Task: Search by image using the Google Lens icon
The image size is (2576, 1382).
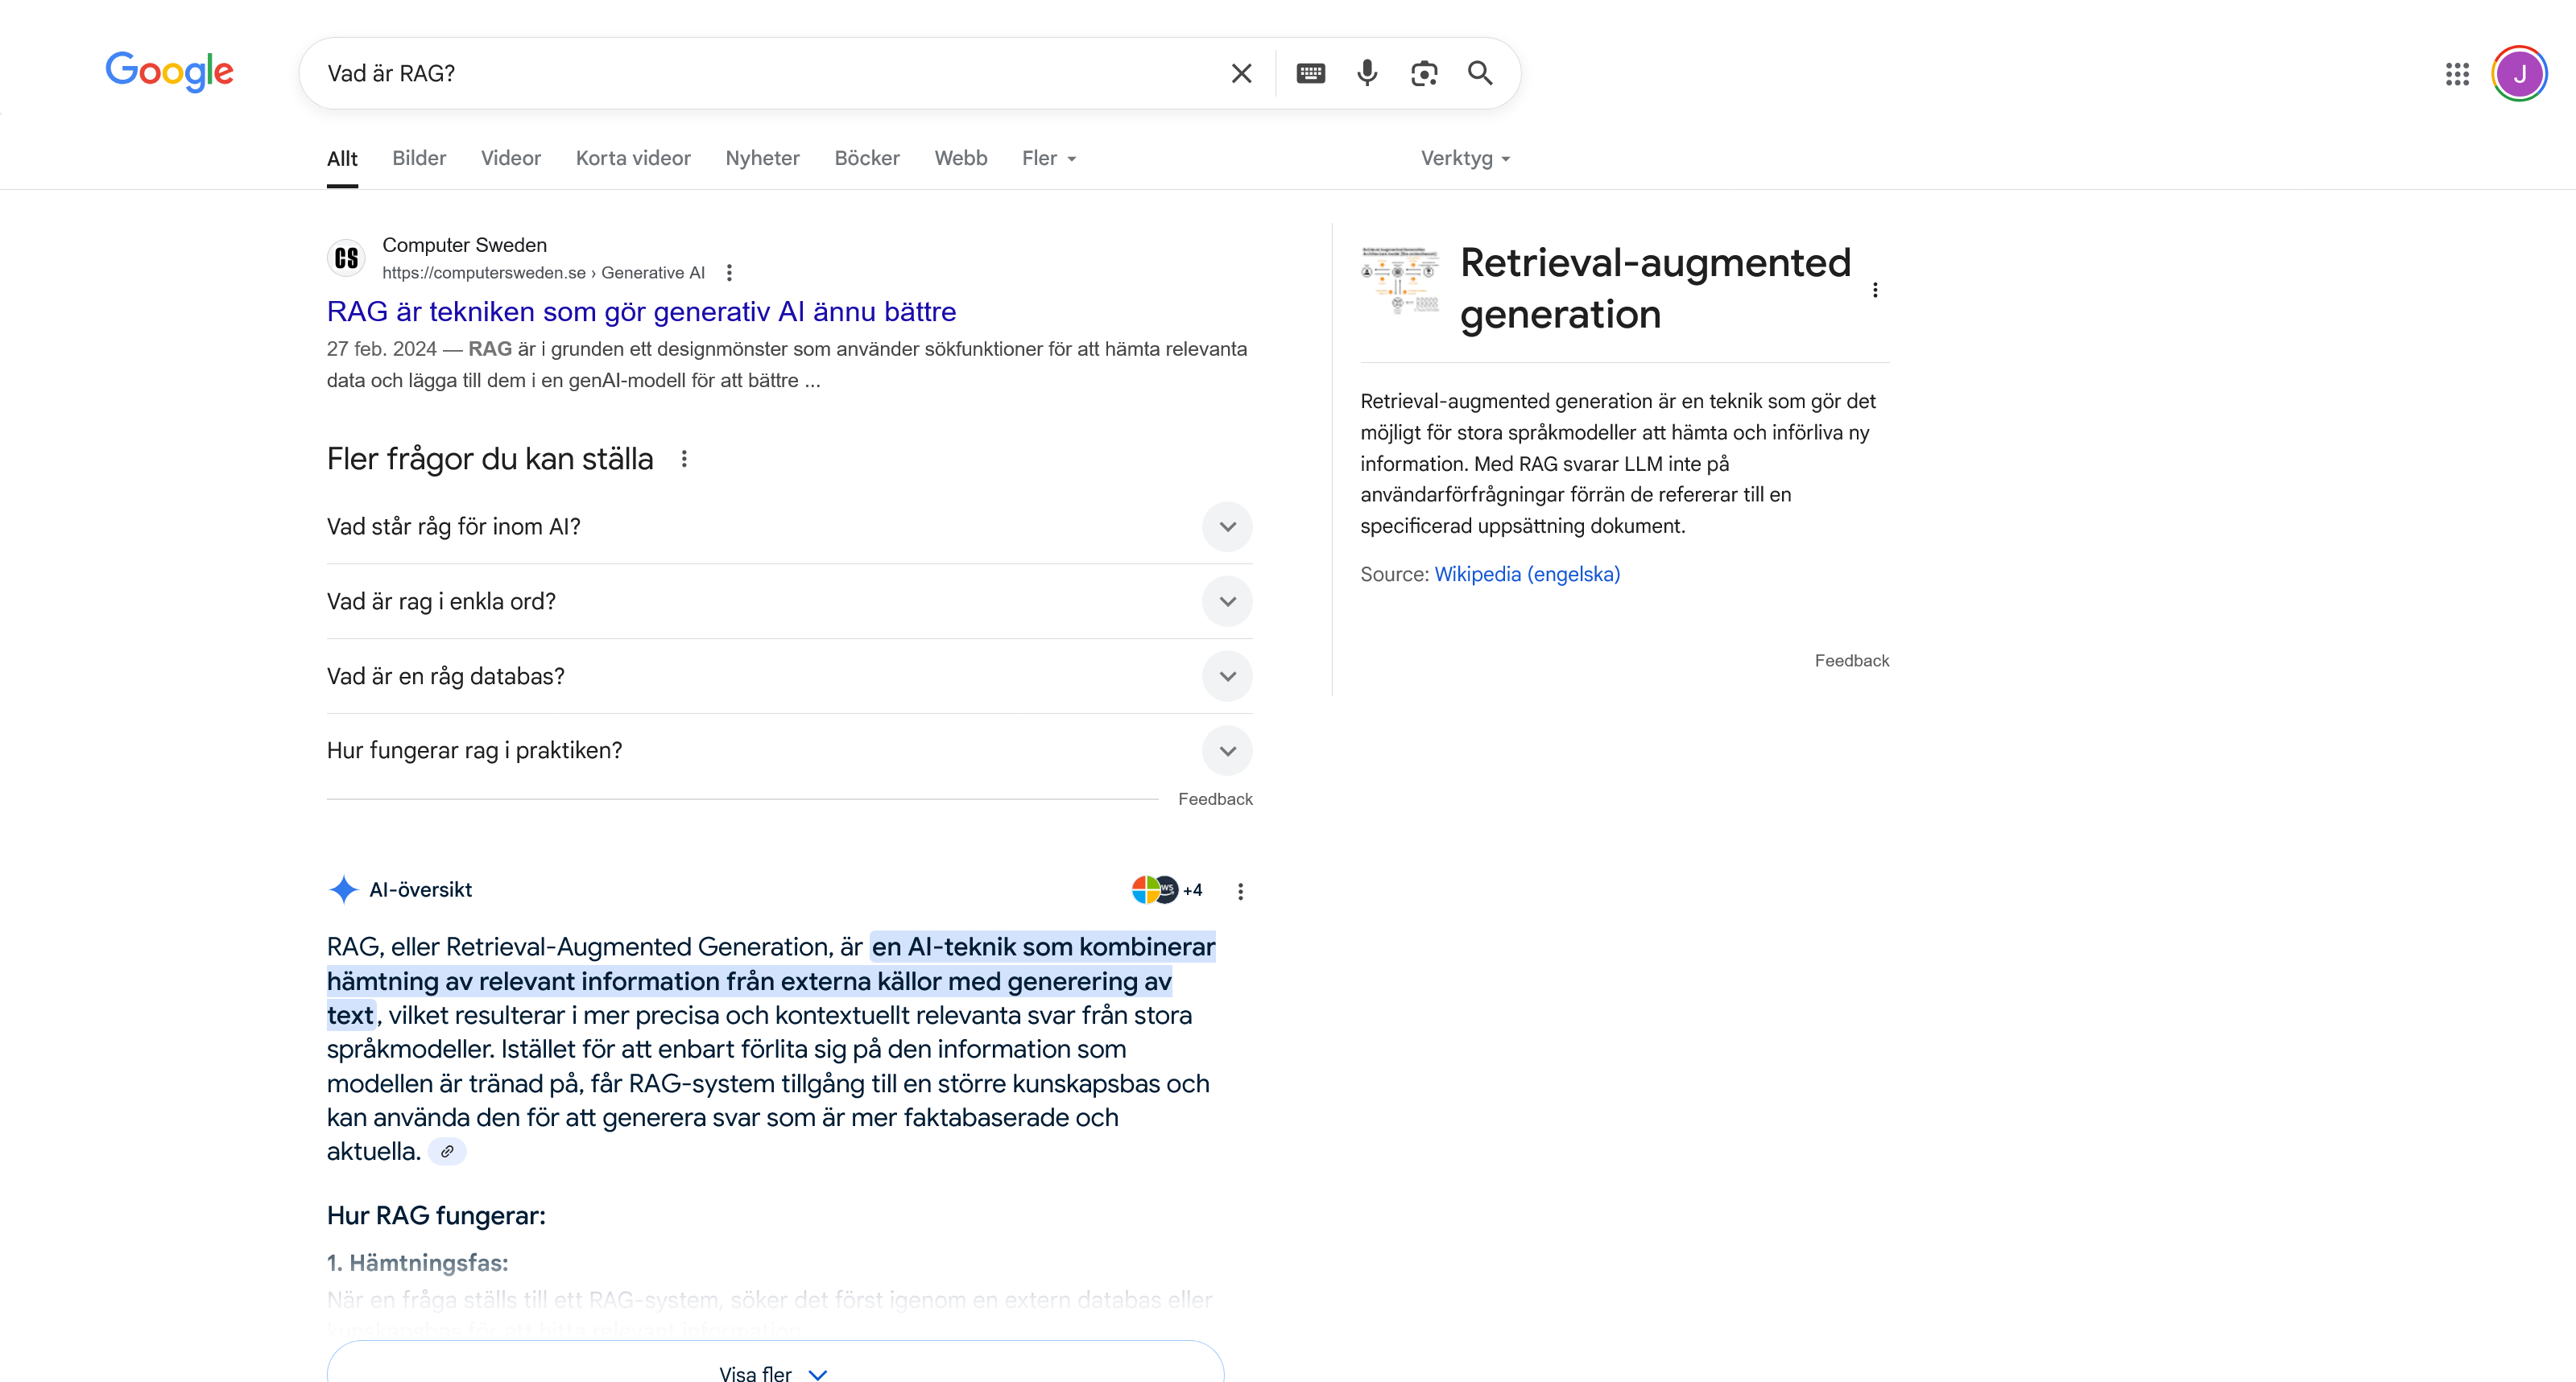Action: 1424,73
